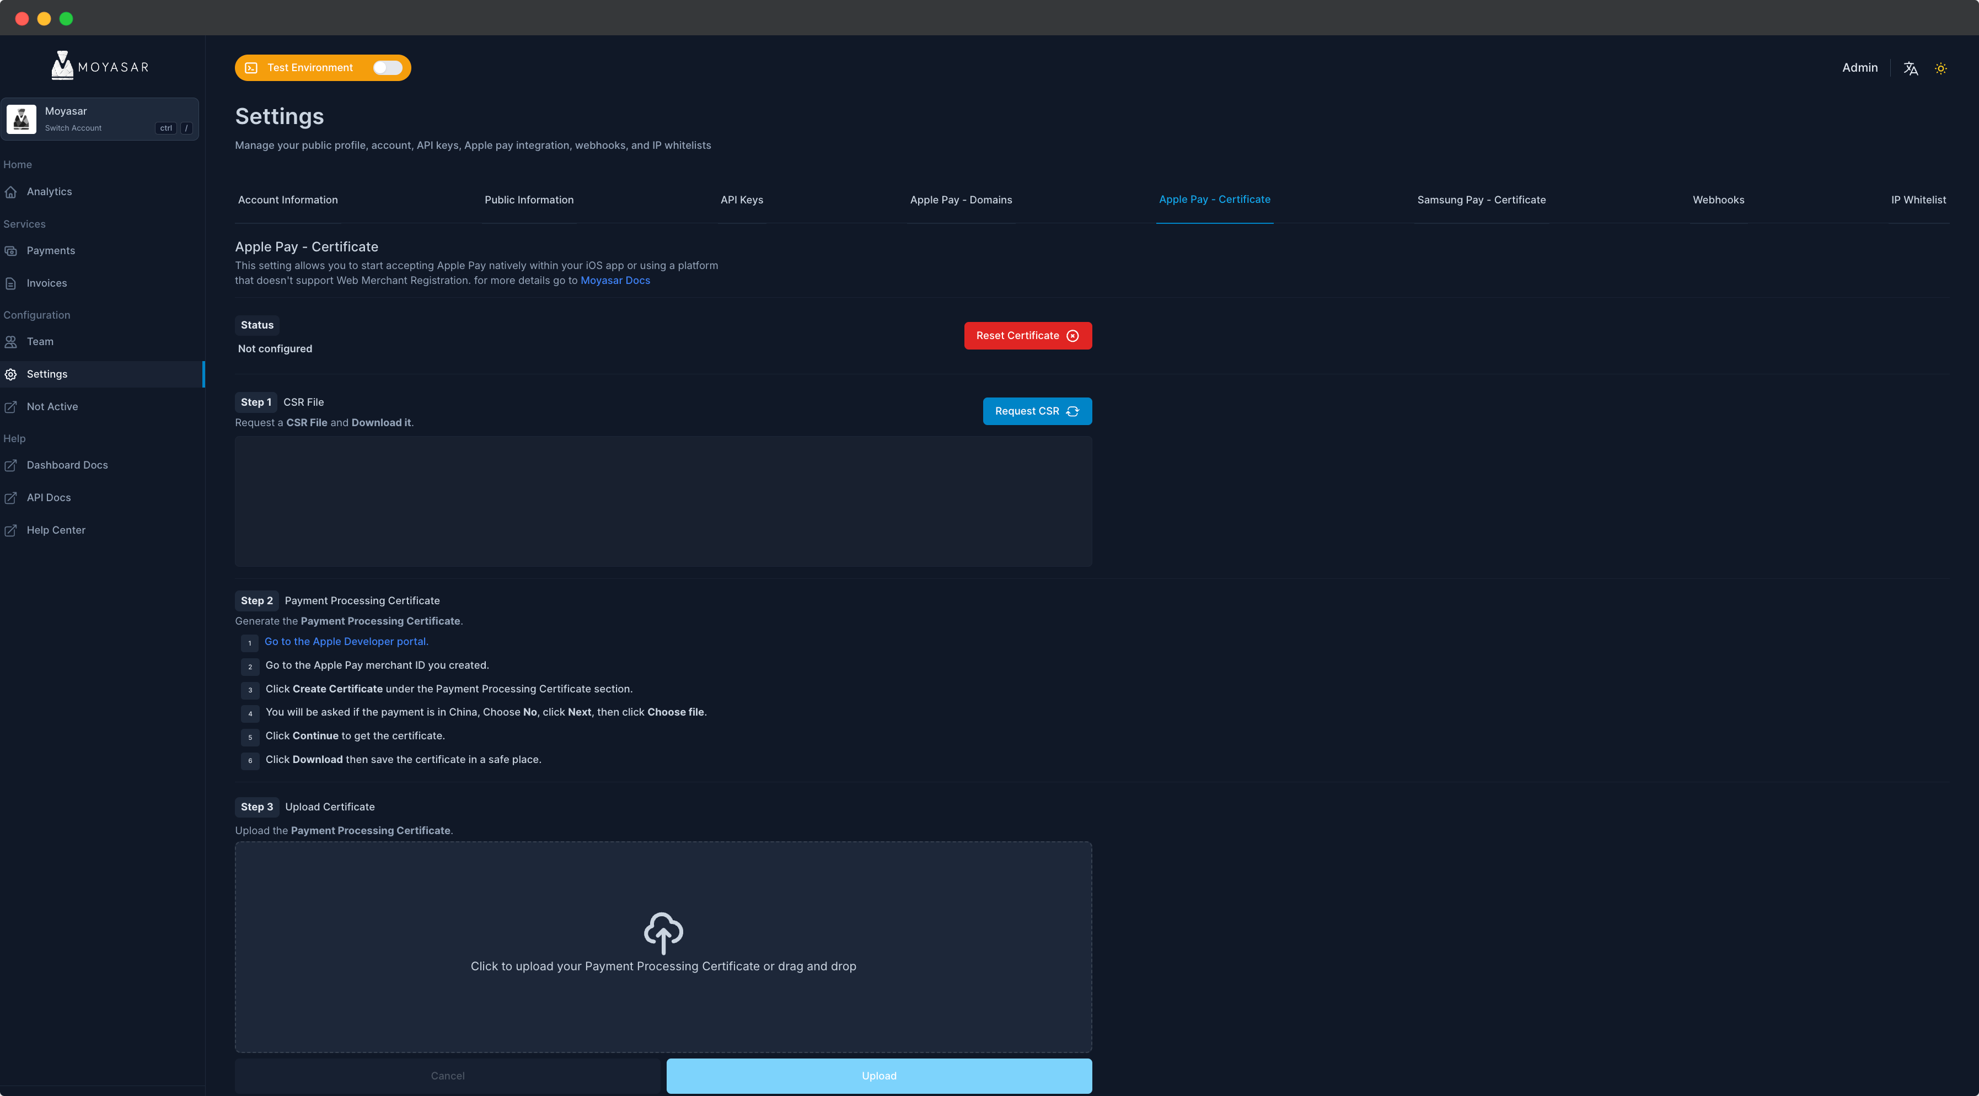Screen dimensions: 1979x1096
Task: Open the Samsung Pay - Certificate tab
Action: 1481,200
